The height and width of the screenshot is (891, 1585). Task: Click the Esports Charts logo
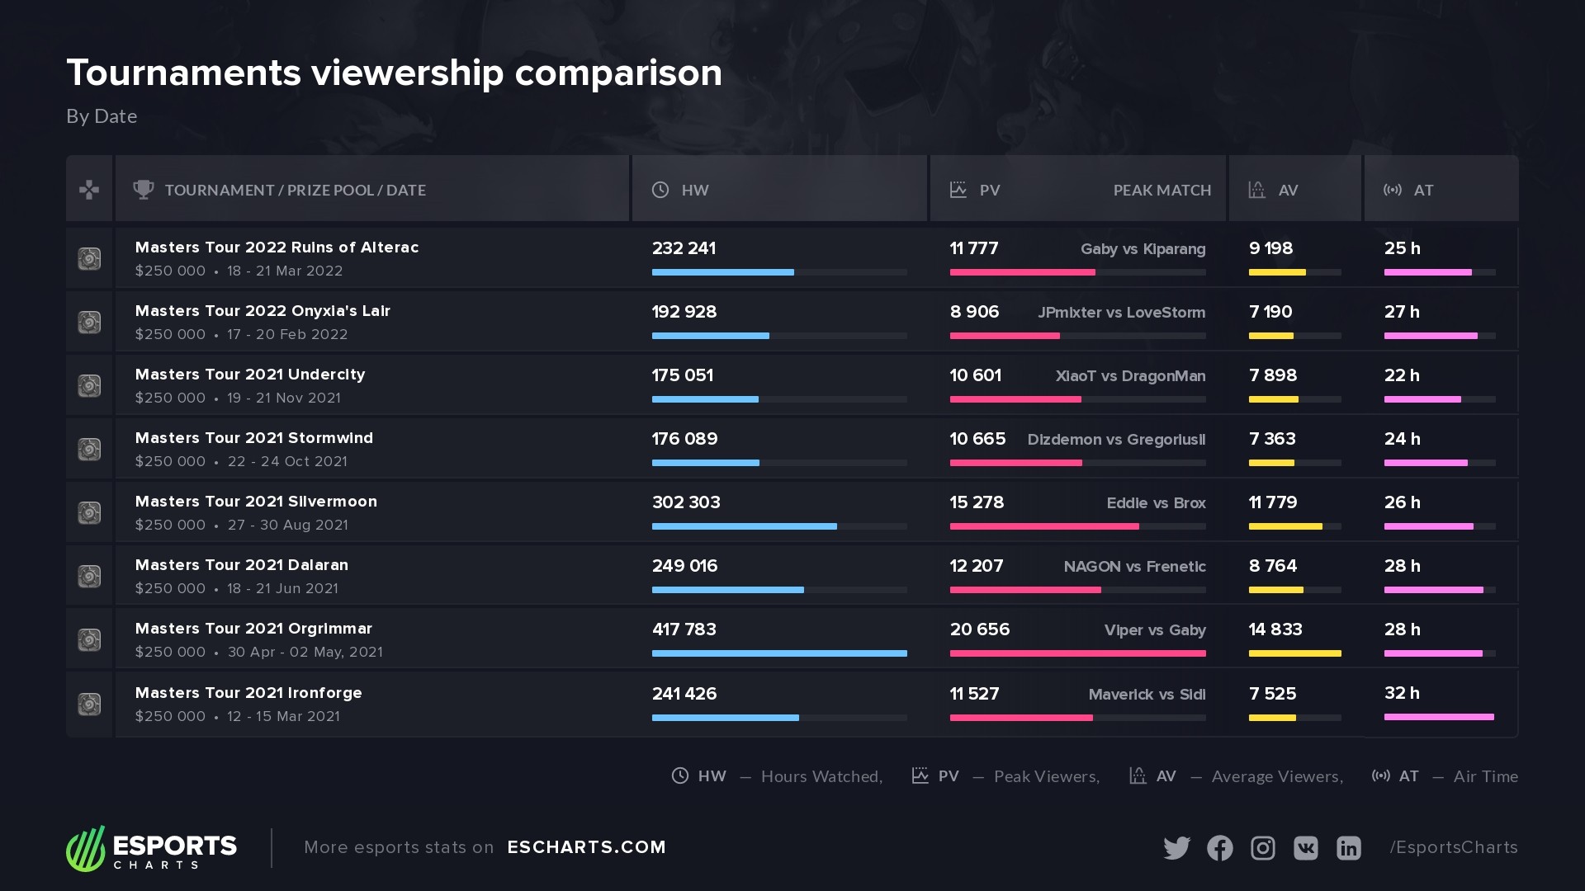coord(152,848)
